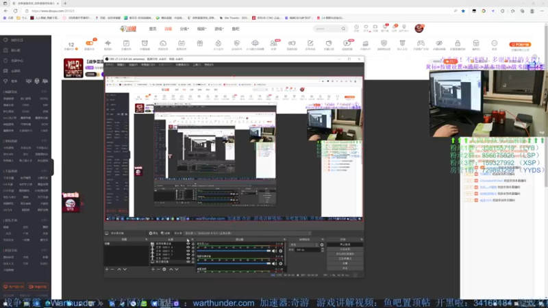This screenshot has height=308, width=548.
Task: Open the 鱼吧 link on Douyu
Action: coord(236,29)
